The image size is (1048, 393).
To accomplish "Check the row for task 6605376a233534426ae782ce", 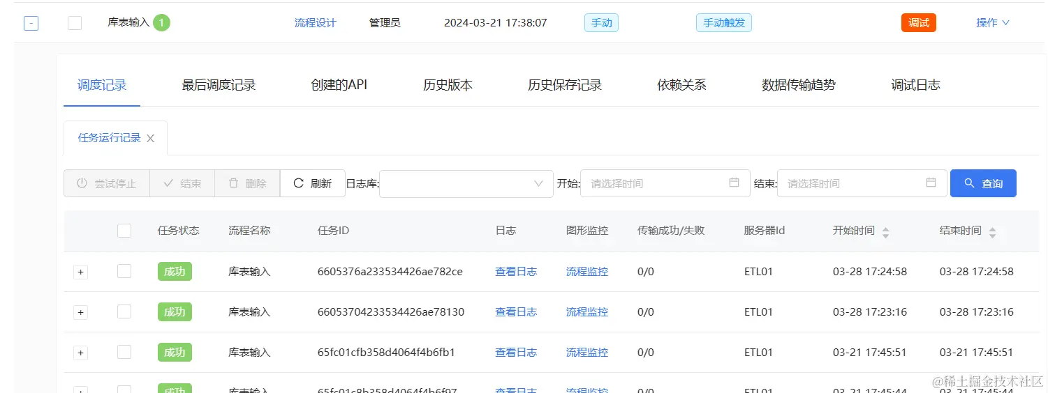I will pyautogui.click(x=124, y=271).
